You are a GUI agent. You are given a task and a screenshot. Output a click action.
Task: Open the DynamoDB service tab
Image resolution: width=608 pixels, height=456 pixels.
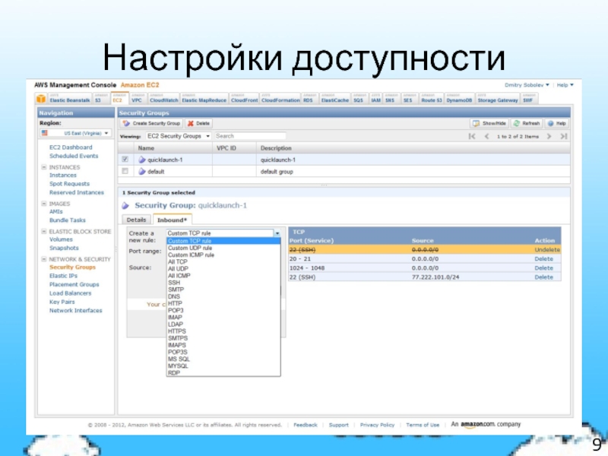coord(459,99)
